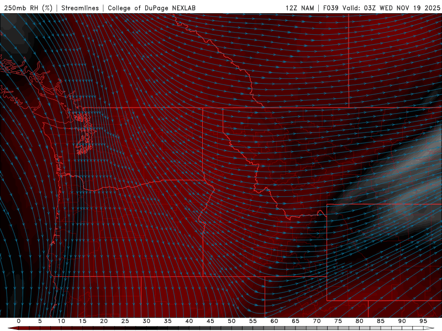Click the "45" tick on the legend
Screen dimensions: 442x331
(211, 321)
